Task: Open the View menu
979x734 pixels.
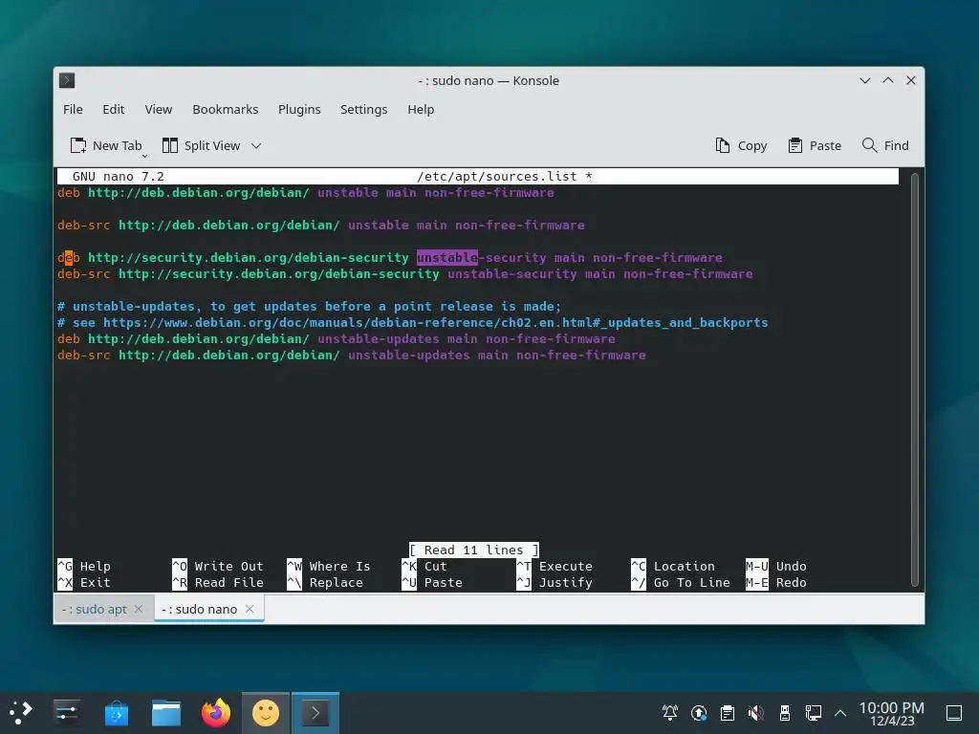Action: (159, 109)
